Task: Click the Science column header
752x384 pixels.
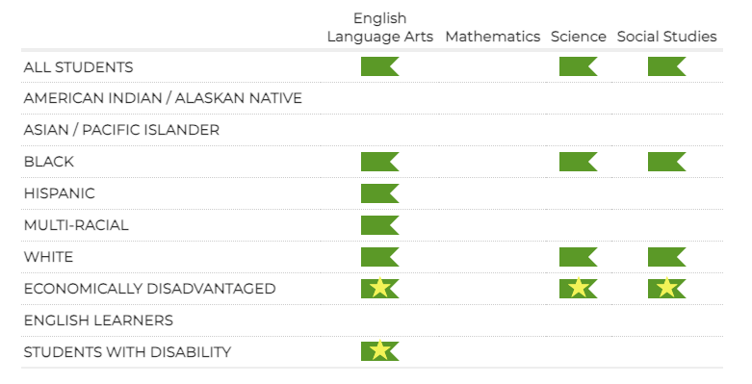Action: pos(579,37)
